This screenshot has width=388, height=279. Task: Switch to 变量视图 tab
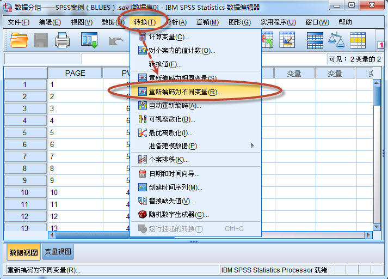pos(58,252)
